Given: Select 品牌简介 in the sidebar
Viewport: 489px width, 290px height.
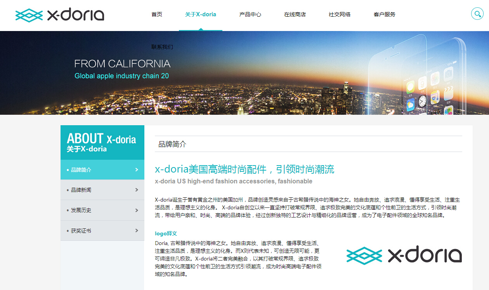Looking at the screenshot, I should tap(102, 170).
